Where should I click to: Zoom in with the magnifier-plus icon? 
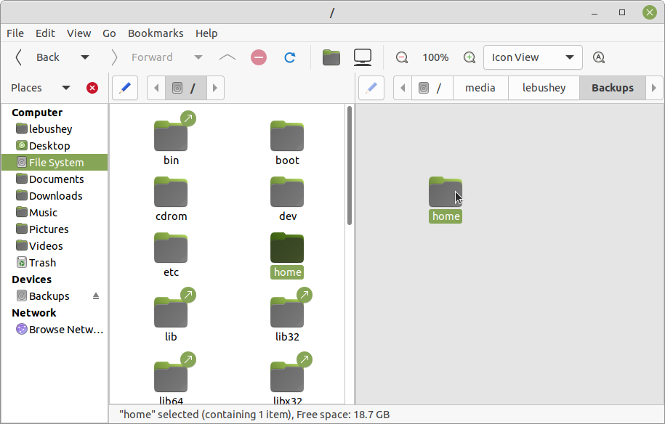(469, 57)
